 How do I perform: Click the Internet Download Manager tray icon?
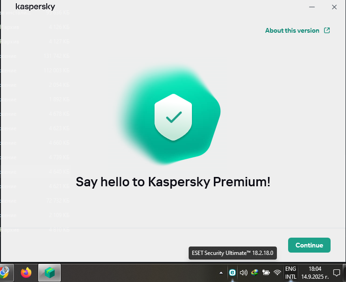[x=254, y=273]
